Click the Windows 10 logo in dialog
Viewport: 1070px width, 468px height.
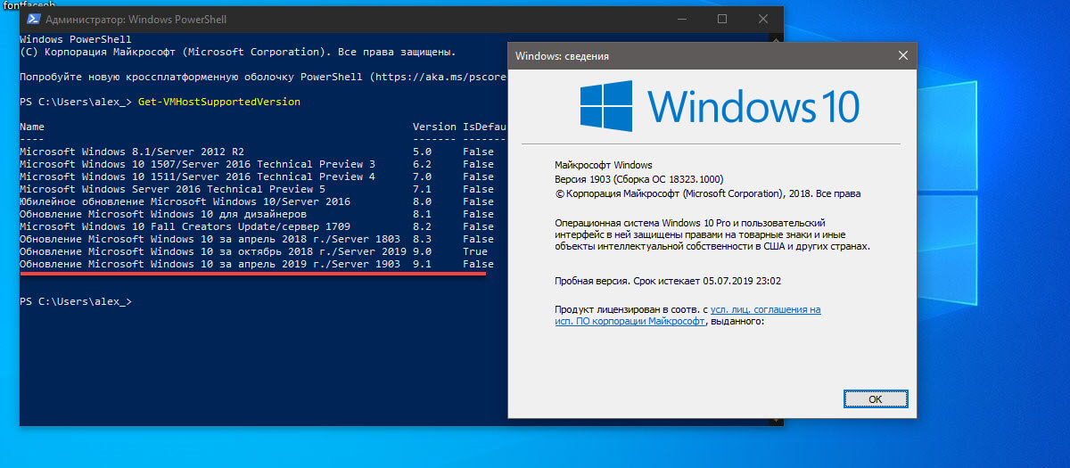click(x=720, y=107)
